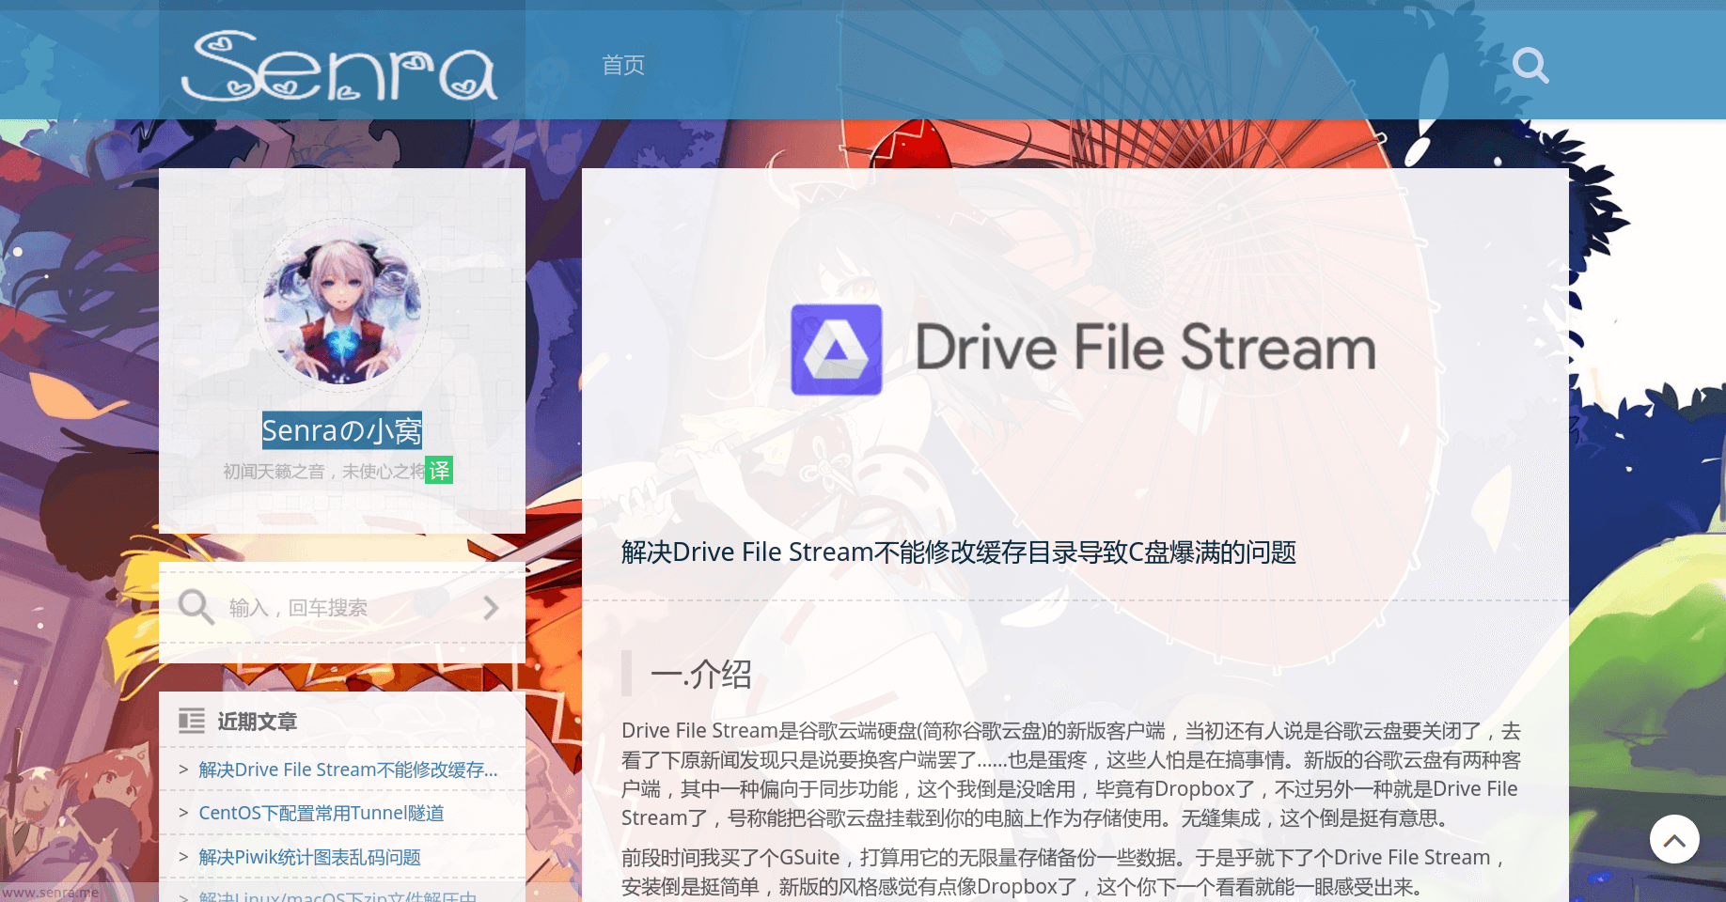Open recent post CentOS下配置常用Tunnel隧道
1726x902 pixels.
point(322,813)
